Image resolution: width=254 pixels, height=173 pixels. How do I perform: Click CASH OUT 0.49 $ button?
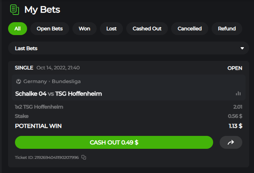click(x=114, y=142)
